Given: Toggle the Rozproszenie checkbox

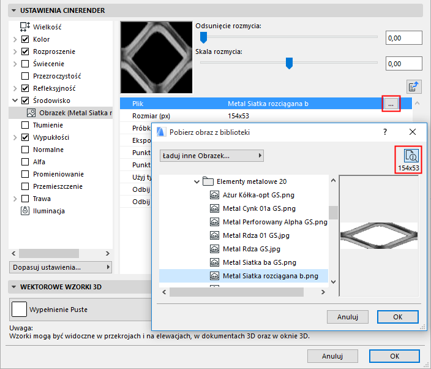Looking at the screenshot, I should click(x=25, y=51).
